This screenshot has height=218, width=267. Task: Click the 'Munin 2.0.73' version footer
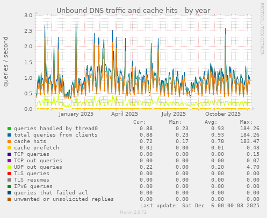click(133, 212)
